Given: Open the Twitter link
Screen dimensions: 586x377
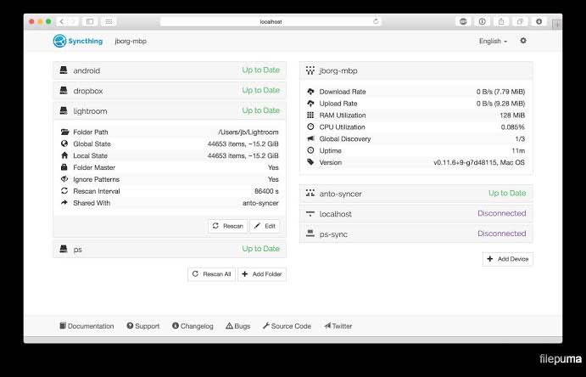Looking at the screenshot, I should point(338,326).
